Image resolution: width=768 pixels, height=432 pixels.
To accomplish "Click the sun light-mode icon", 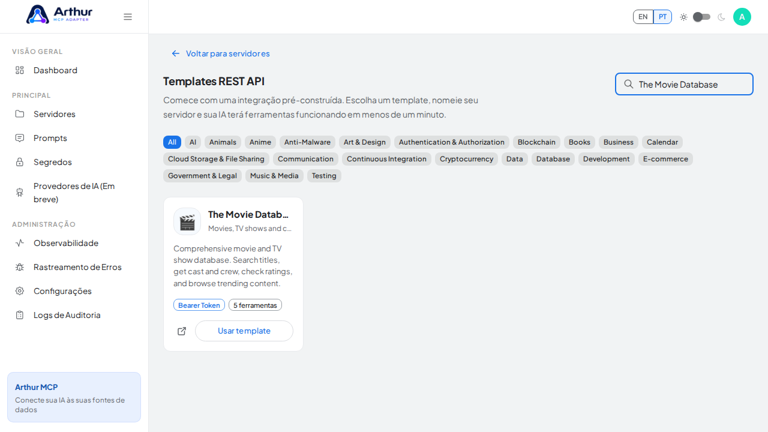I will pos(683,17).
